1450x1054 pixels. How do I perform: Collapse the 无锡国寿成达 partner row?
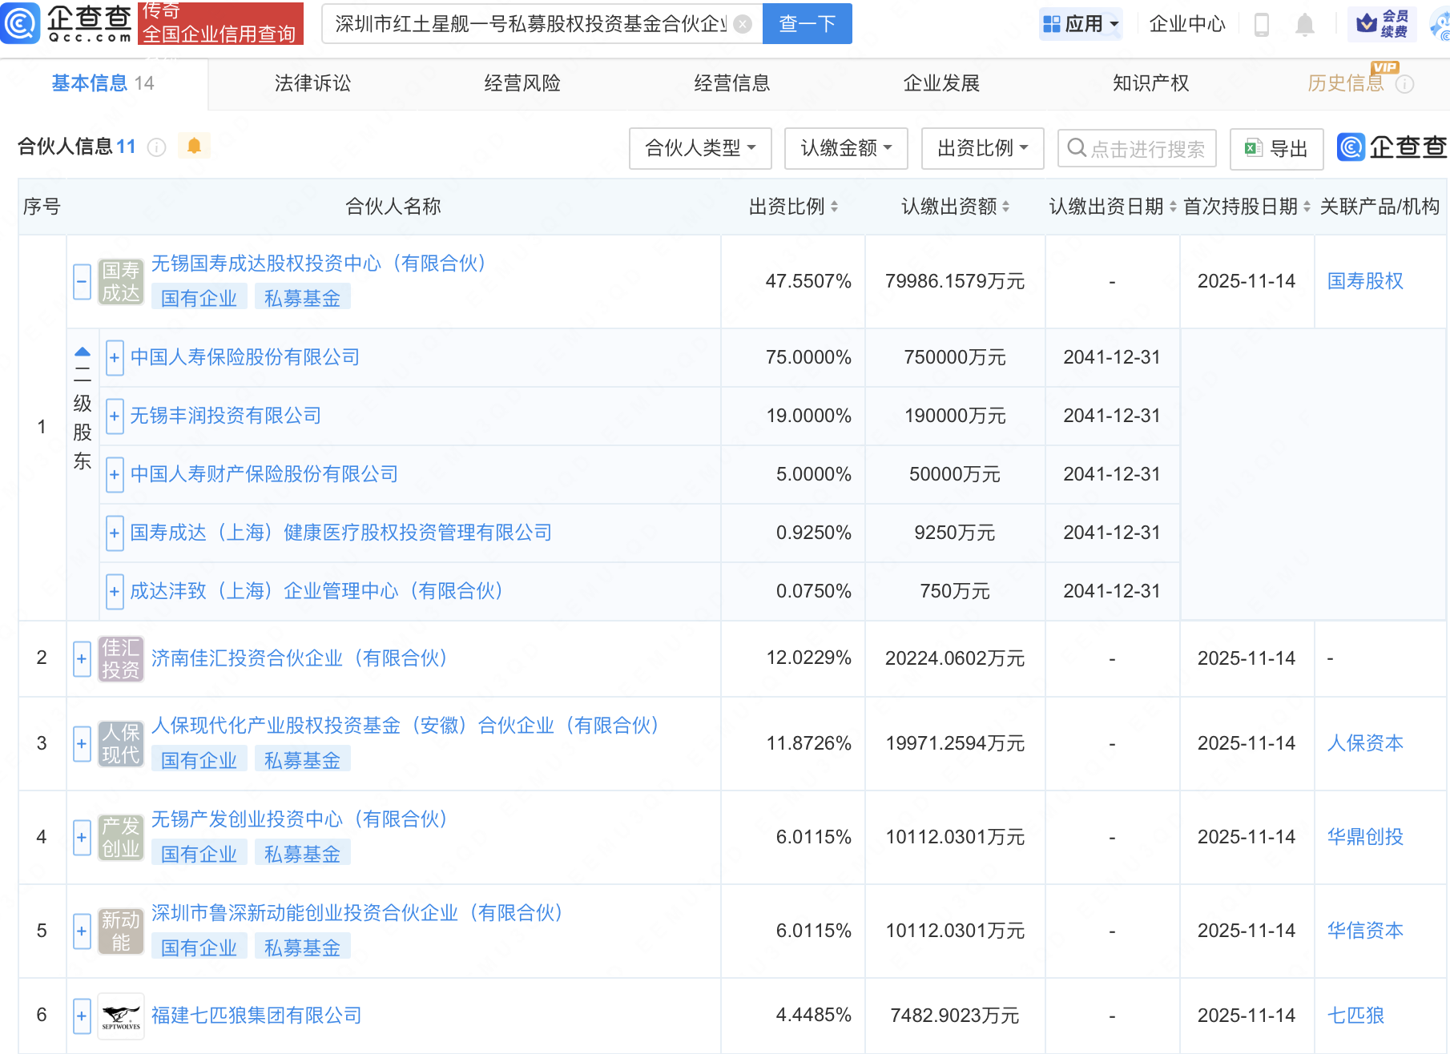pos(82,282)
